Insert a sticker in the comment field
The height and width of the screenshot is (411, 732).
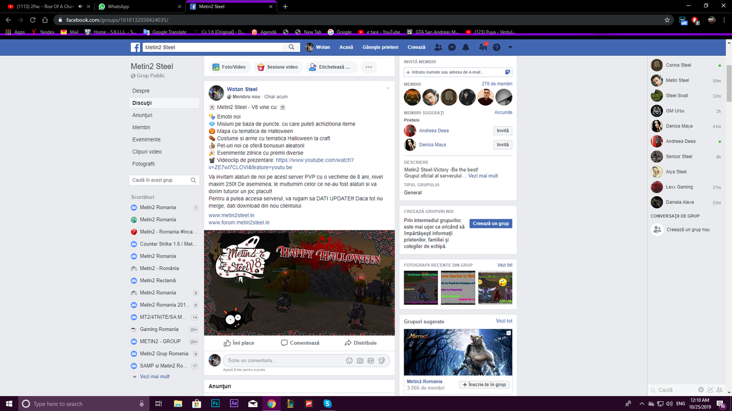click(x=381, y=360)
